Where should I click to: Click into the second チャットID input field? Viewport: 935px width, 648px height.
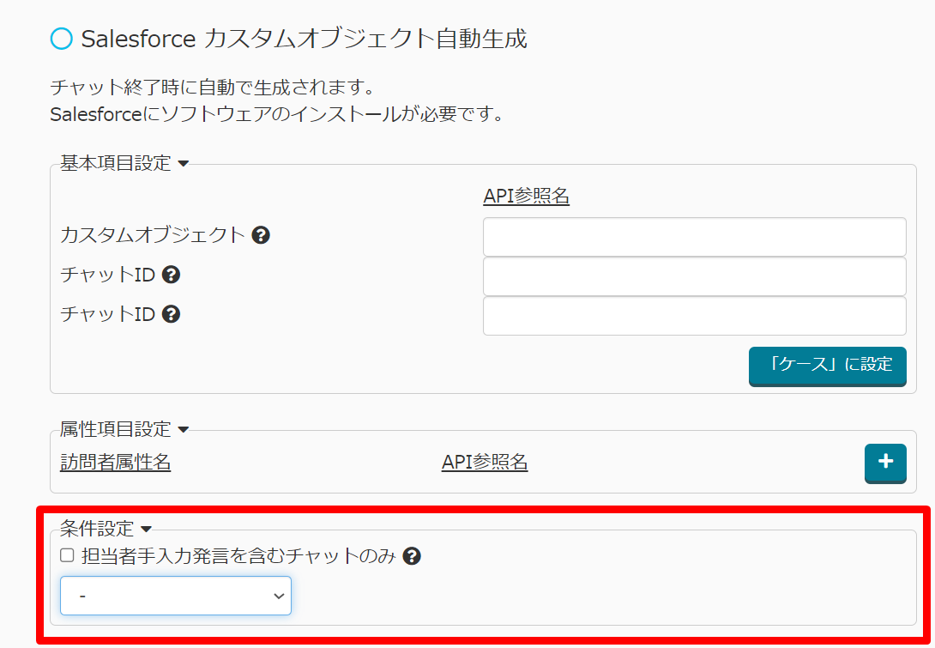pyautogui.click(x=694, y=316)
